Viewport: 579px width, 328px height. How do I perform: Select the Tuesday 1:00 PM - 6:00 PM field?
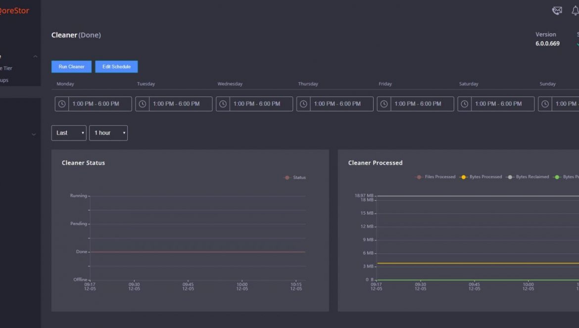coord(174,104)
